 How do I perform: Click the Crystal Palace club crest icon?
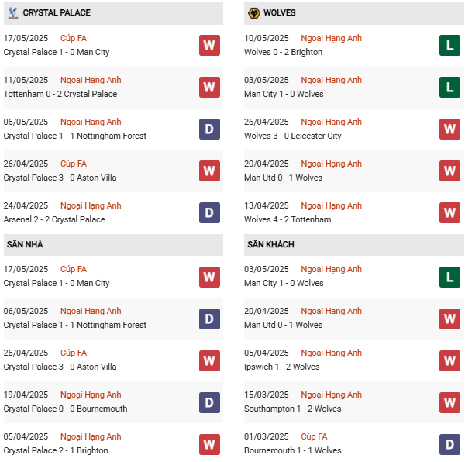[x=13, y=13]
